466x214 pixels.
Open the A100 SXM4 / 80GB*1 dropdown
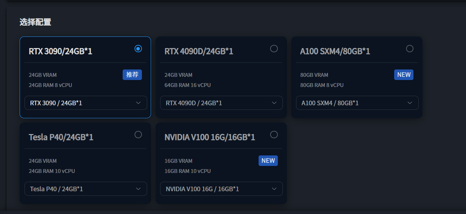point(357,103)
